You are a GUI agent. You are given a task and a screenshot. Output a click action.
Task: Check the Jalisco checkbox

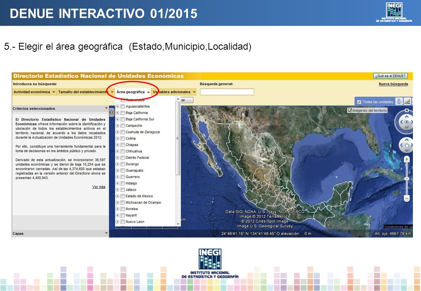click(123, 190)
